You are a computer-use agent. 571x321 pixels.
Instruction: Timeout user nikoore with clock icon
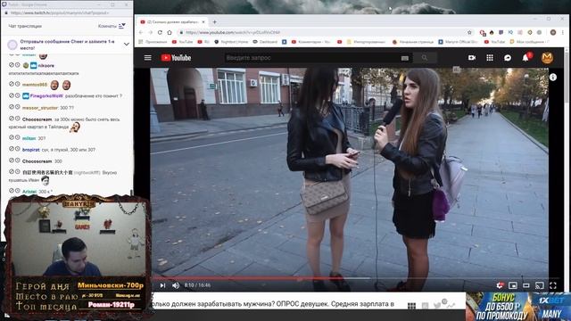[x=18, y=65]
